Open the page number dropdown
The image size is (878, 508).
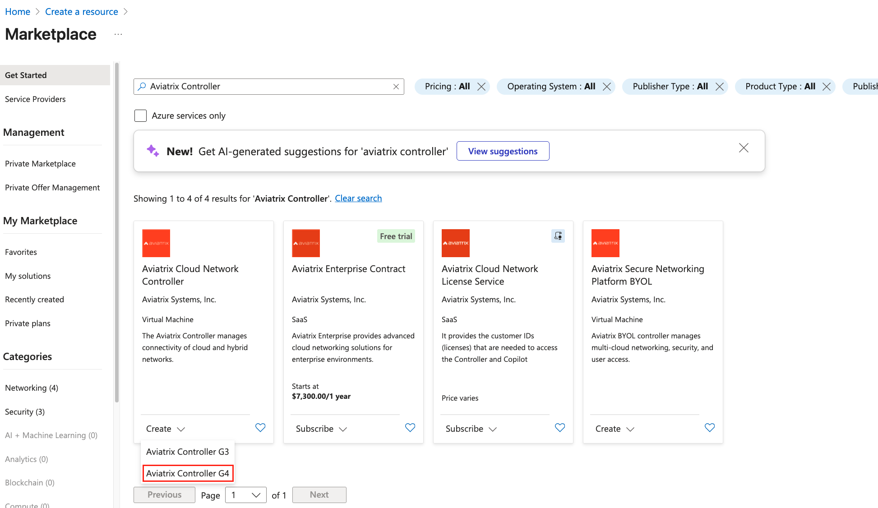(x=245, y=495)
